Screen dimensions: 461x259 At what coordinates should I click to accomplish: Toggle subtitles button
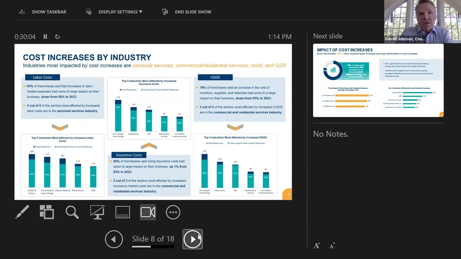click(x=122, y=212)
